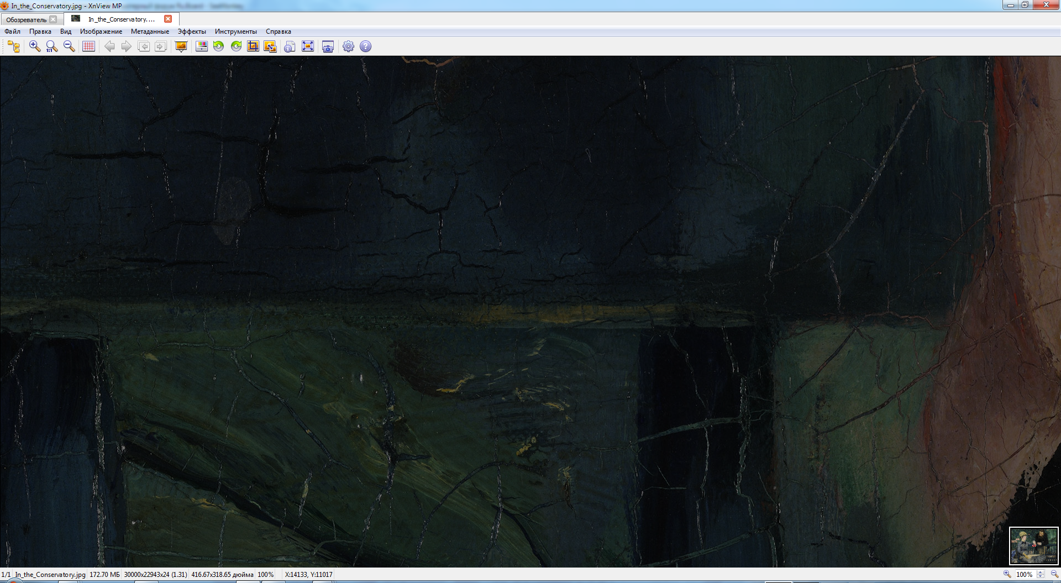Open the adjust colors icon
Screen dimensions: 1061x583
point(202,46)
